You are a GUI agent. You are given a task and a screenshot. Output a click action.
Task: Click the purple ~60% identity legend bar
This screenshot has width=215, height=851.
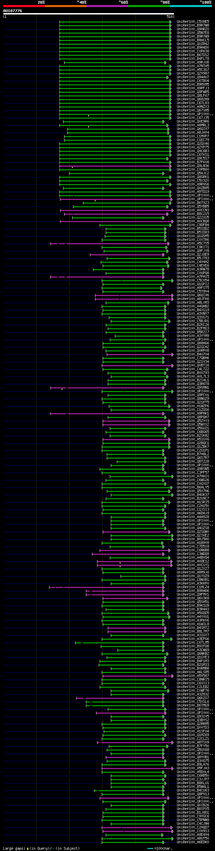[107, 6]
